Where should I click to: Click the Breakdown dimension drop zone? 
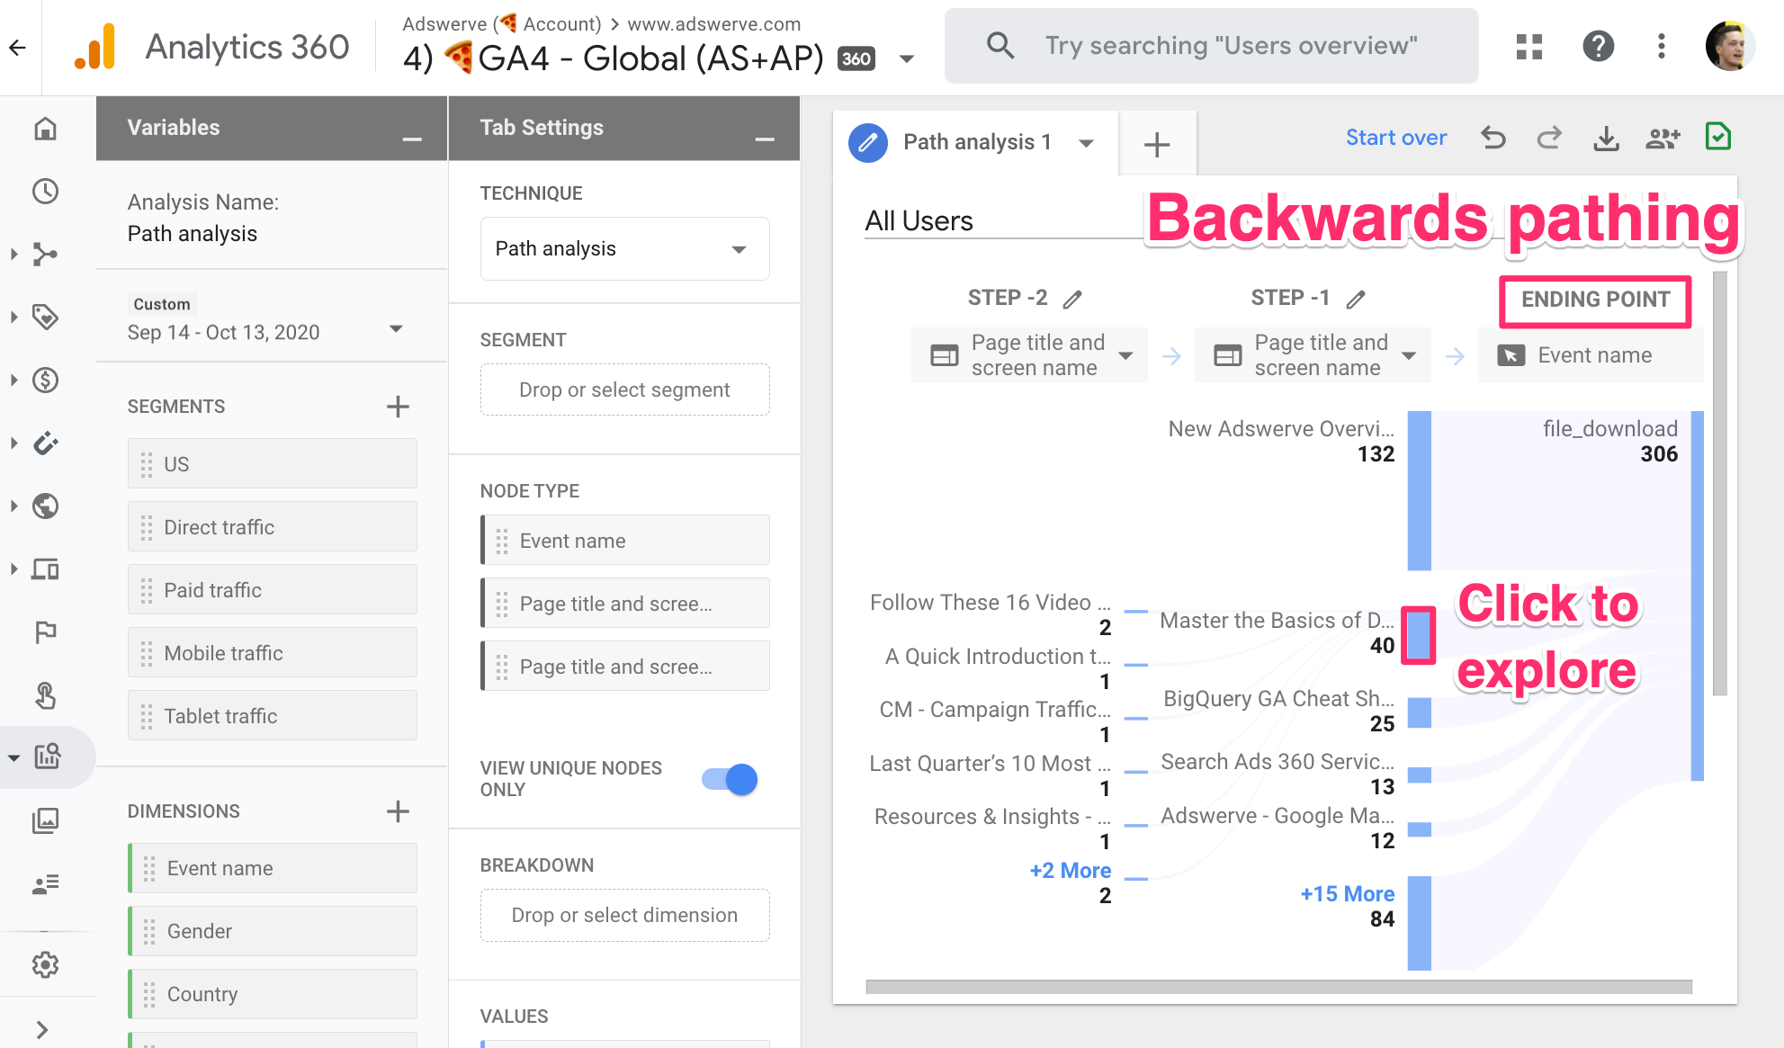pyautogui.click(x=624, y=915)
